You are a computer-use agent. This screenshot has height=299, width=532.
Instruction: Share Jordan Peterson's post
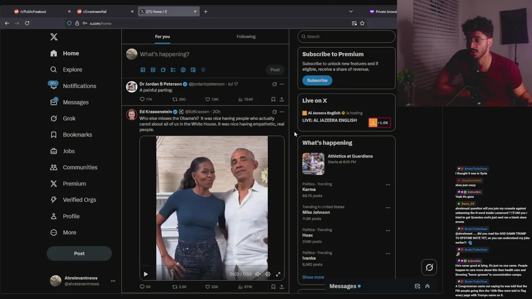pos(282,99)
